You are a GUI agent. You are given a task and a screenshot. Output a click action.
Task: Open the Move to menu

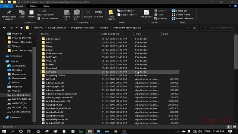pyautogui.click(x=67, y=15)
